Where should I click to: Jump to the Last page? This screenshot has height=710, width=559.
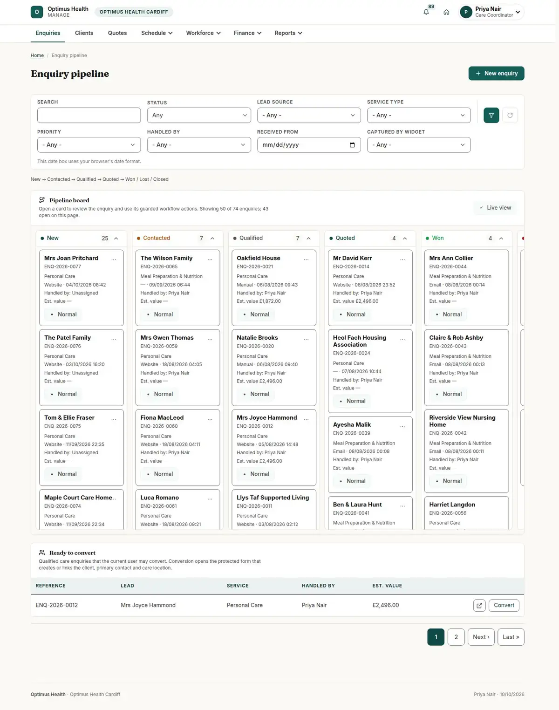pos(511,637)
